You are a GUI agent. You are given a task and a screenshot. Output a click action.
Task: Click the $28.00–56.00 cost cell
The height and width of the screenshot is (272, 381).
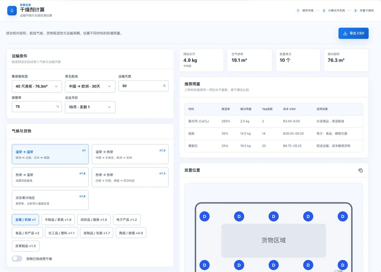click(x=293, y=133)
